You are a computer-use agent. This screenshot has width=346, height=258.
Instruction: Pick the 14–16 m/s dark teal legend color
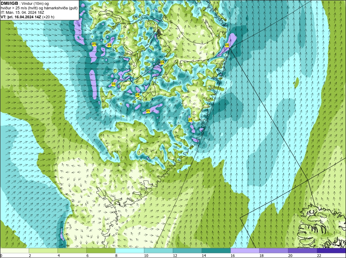click(x=216, y=250)
